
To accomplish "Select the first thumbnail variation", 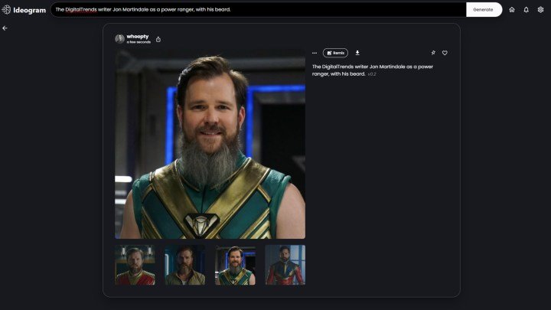I will 135,265.
